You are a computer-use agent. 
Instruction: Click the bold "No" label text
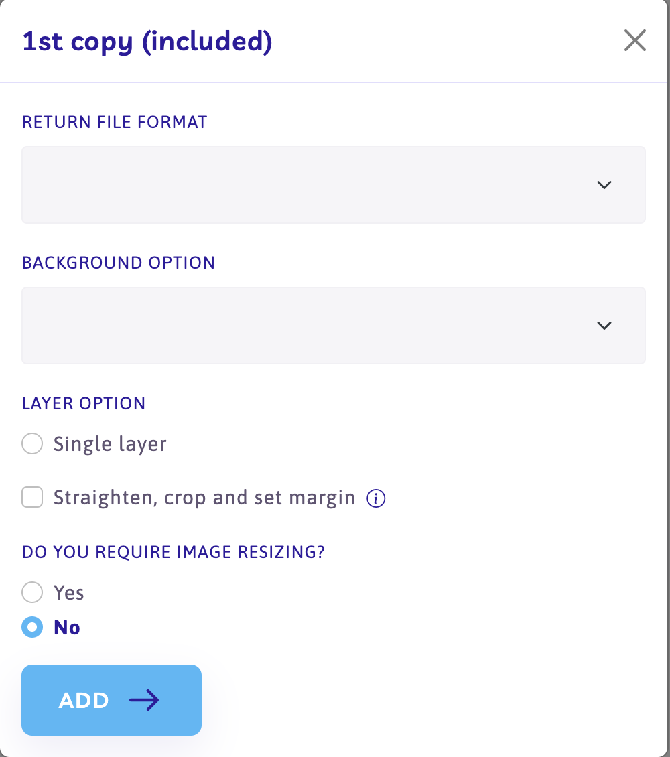67,627
